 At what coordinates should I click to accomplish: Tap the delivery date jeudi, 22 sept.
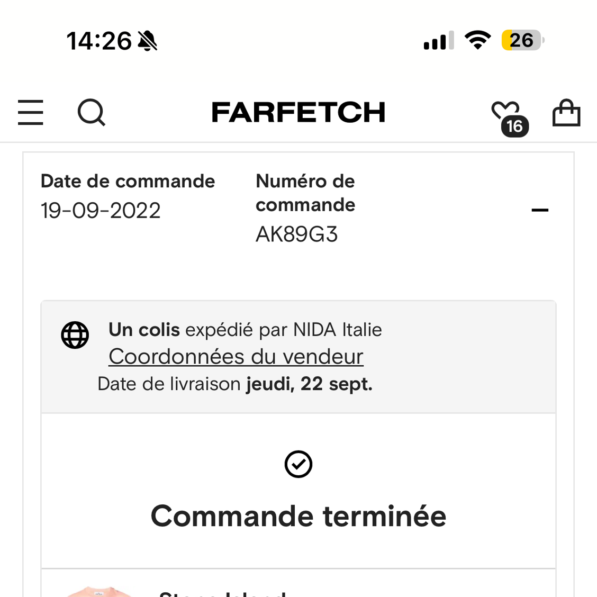coord(310,384)
